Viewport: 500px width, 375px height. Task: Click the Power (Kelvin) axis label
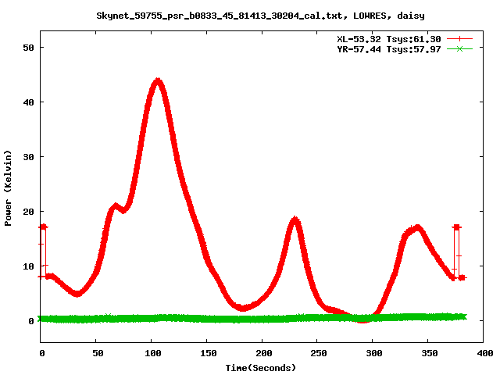8,188
